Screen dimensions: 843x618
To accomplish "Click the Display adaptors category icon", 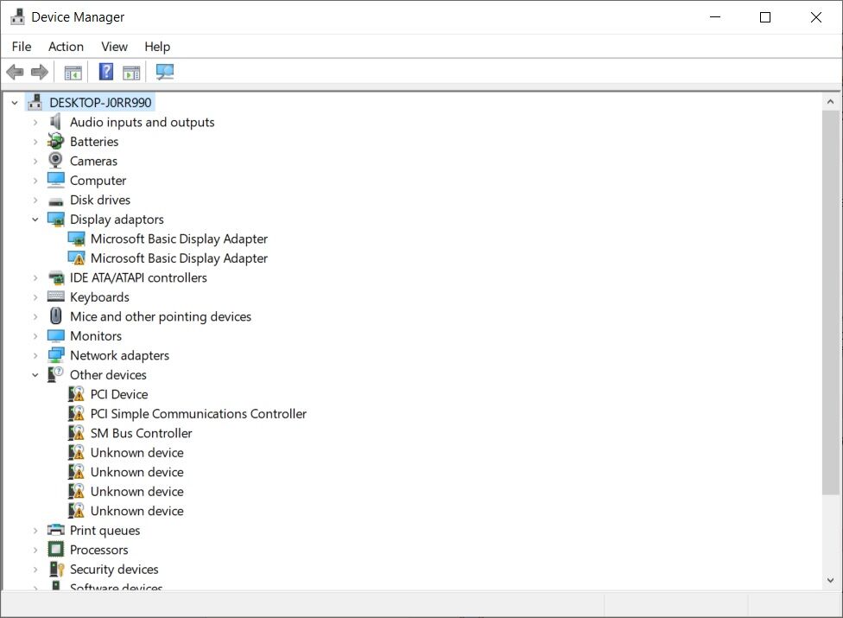I will click(56, 219).
